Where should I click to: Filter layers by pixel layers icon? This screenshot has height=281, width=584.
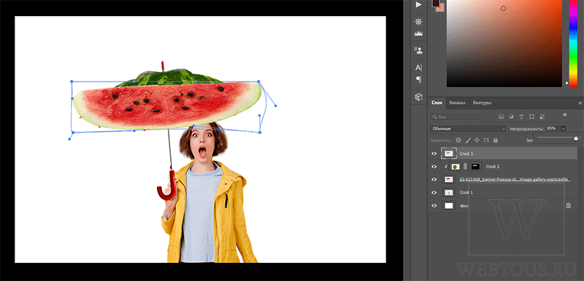502,116
